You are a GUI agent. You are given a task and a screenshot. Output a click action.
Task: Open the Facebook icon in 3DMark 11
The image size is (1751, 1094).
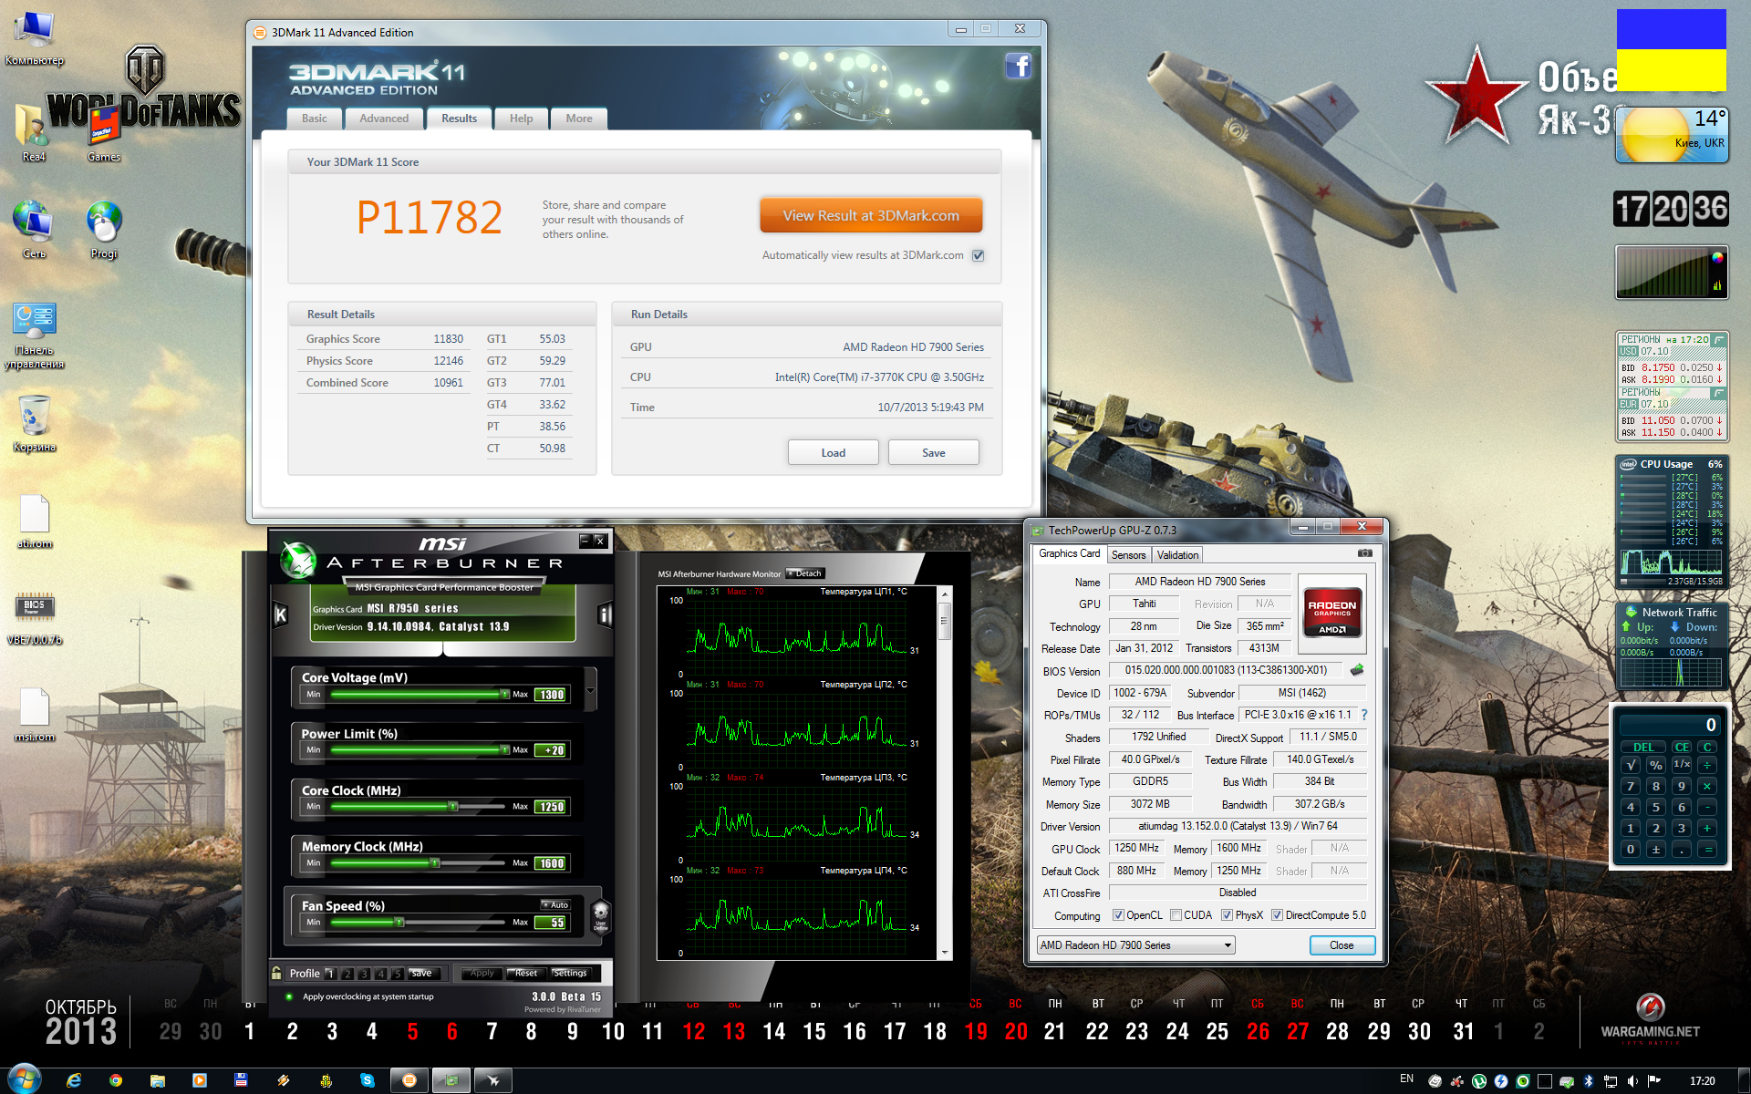click(1019, 67)
